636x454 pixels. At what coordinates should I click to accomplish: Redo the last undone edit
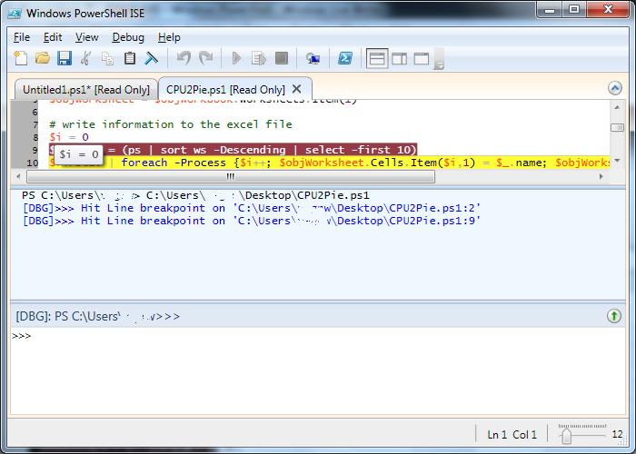coord(206,58)
